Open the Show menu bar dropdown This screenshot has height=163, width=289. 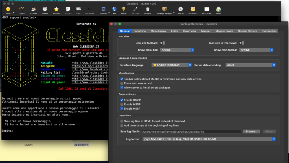coord(177,50)
